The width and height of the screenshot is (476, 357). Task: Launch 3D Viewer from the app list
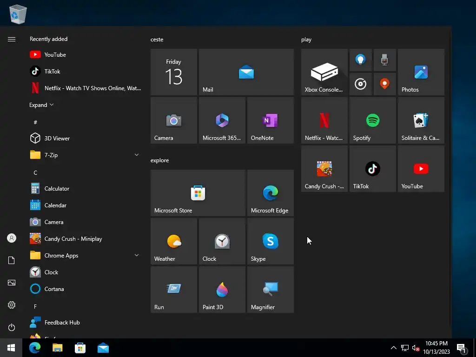click(85, 138)
